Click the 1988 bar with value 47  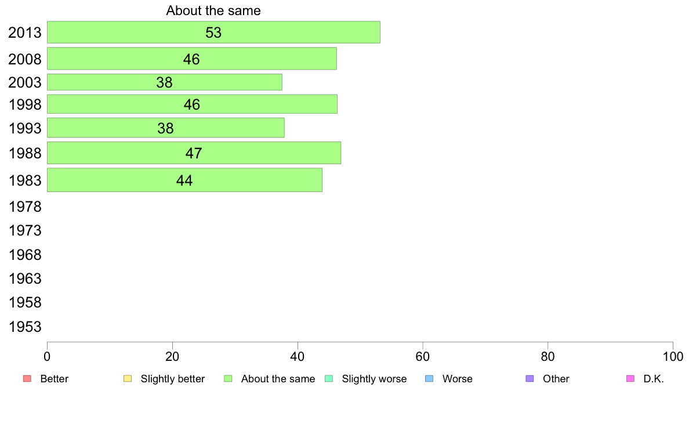click(194, 153)
